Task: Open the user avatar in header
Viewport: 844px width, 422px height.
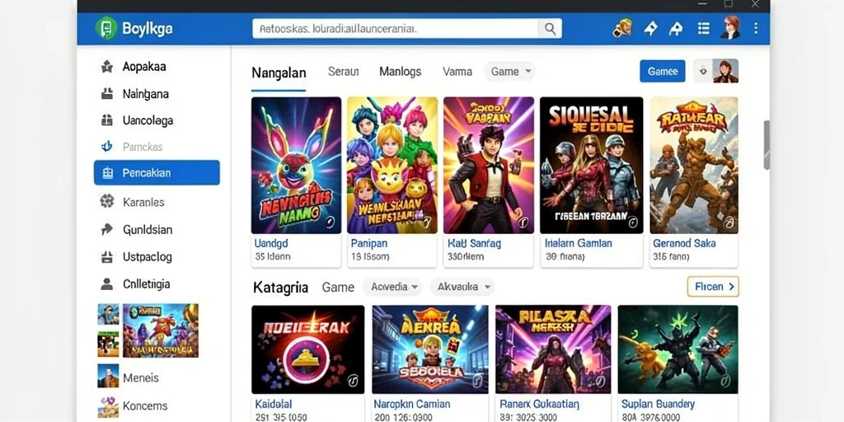Action: [x=731, y=27]
